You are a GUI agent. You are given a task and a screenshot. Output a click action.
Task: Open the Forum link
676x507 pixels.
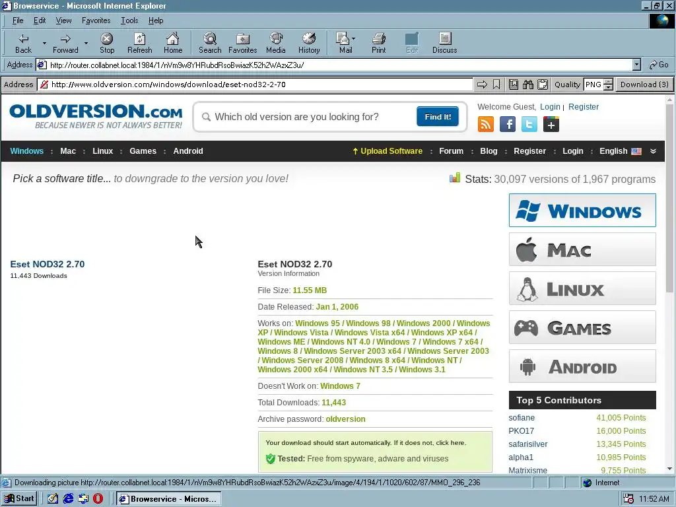pos(451,151)
